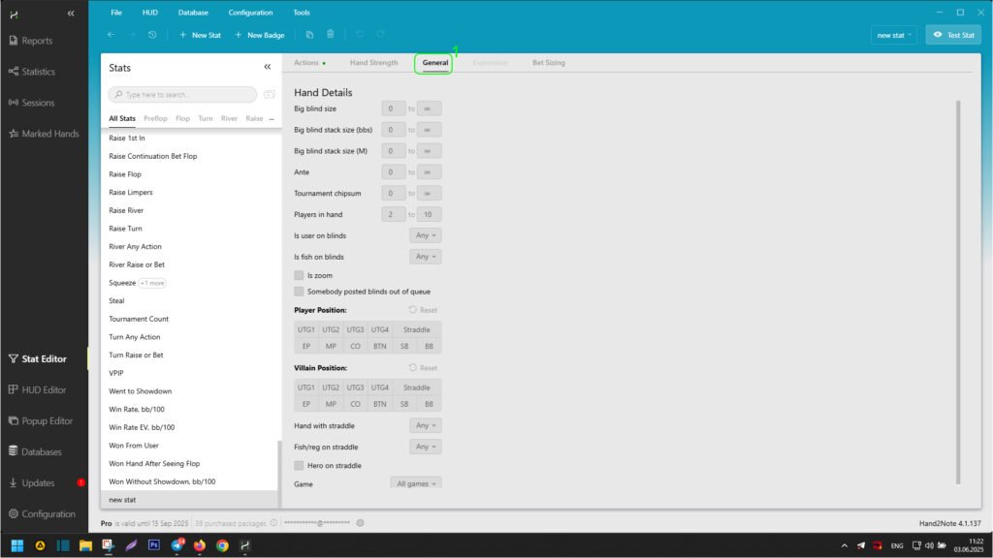The height and width of the screenshot is (558, 993).
Task: Check "Somebody posted blinds out of queue"
Action: (299, 292)
